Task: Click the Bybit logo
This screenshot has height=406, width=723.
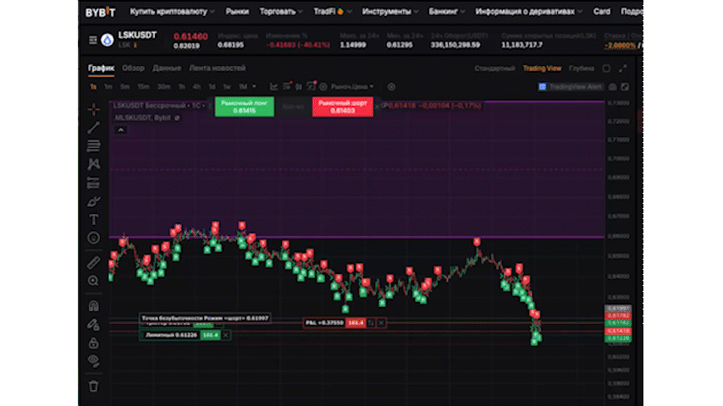Action: [x=101, y=12]
